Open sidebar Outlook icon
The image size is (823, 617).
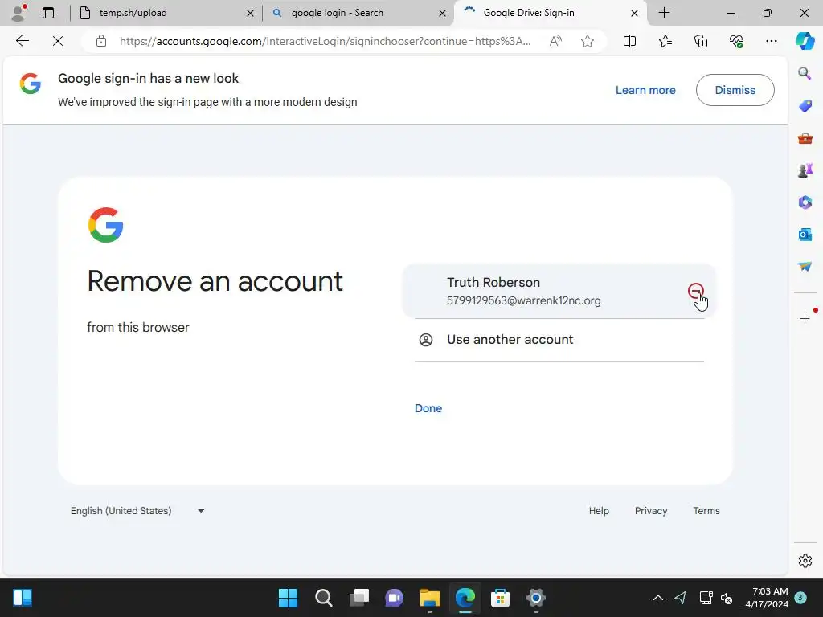805,234
